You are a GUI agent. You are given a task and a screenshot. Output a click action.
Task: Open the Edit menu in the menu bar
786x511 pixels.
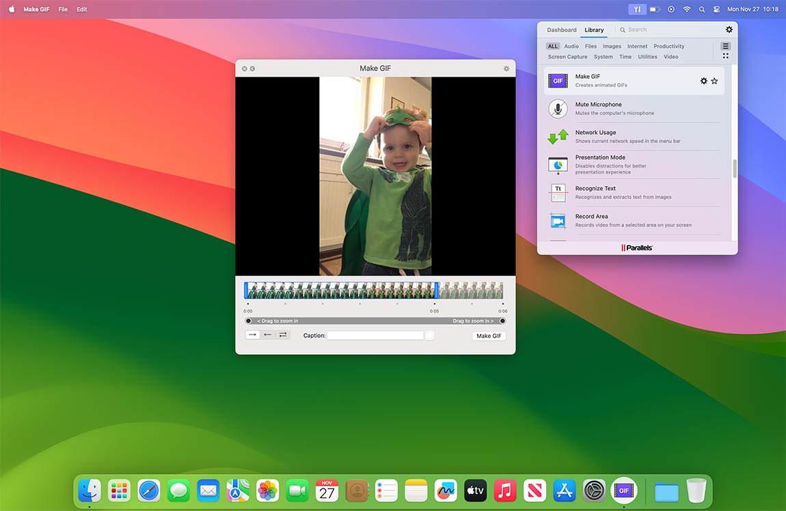point(81,9)
